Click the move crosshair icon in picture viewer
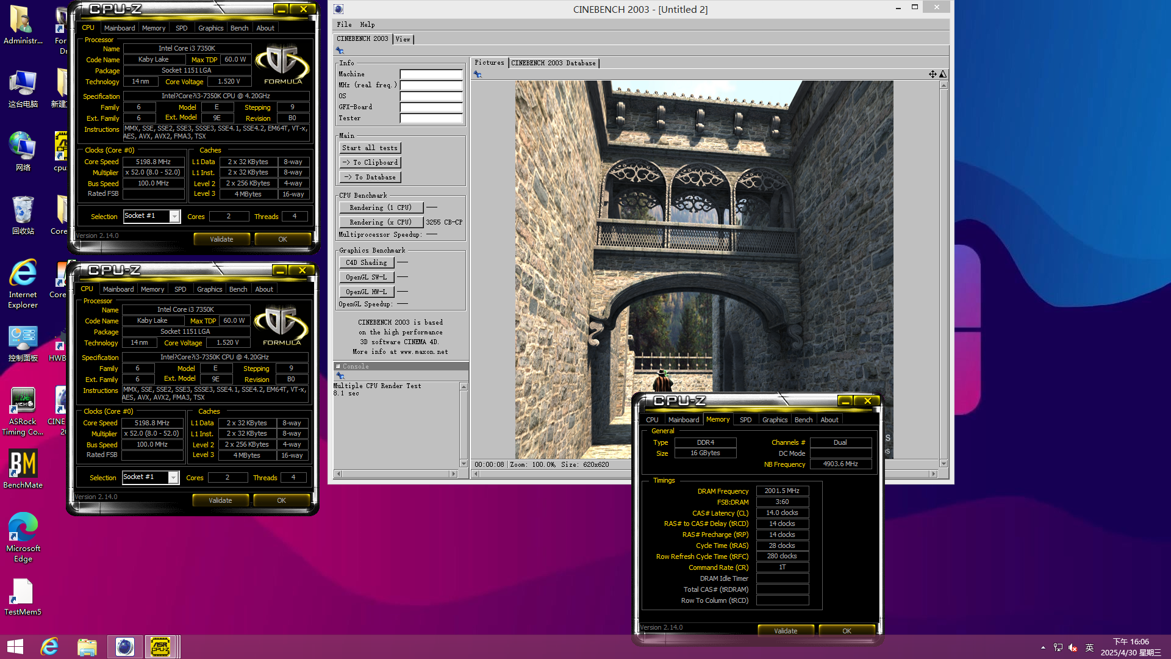 pos(933,74)
